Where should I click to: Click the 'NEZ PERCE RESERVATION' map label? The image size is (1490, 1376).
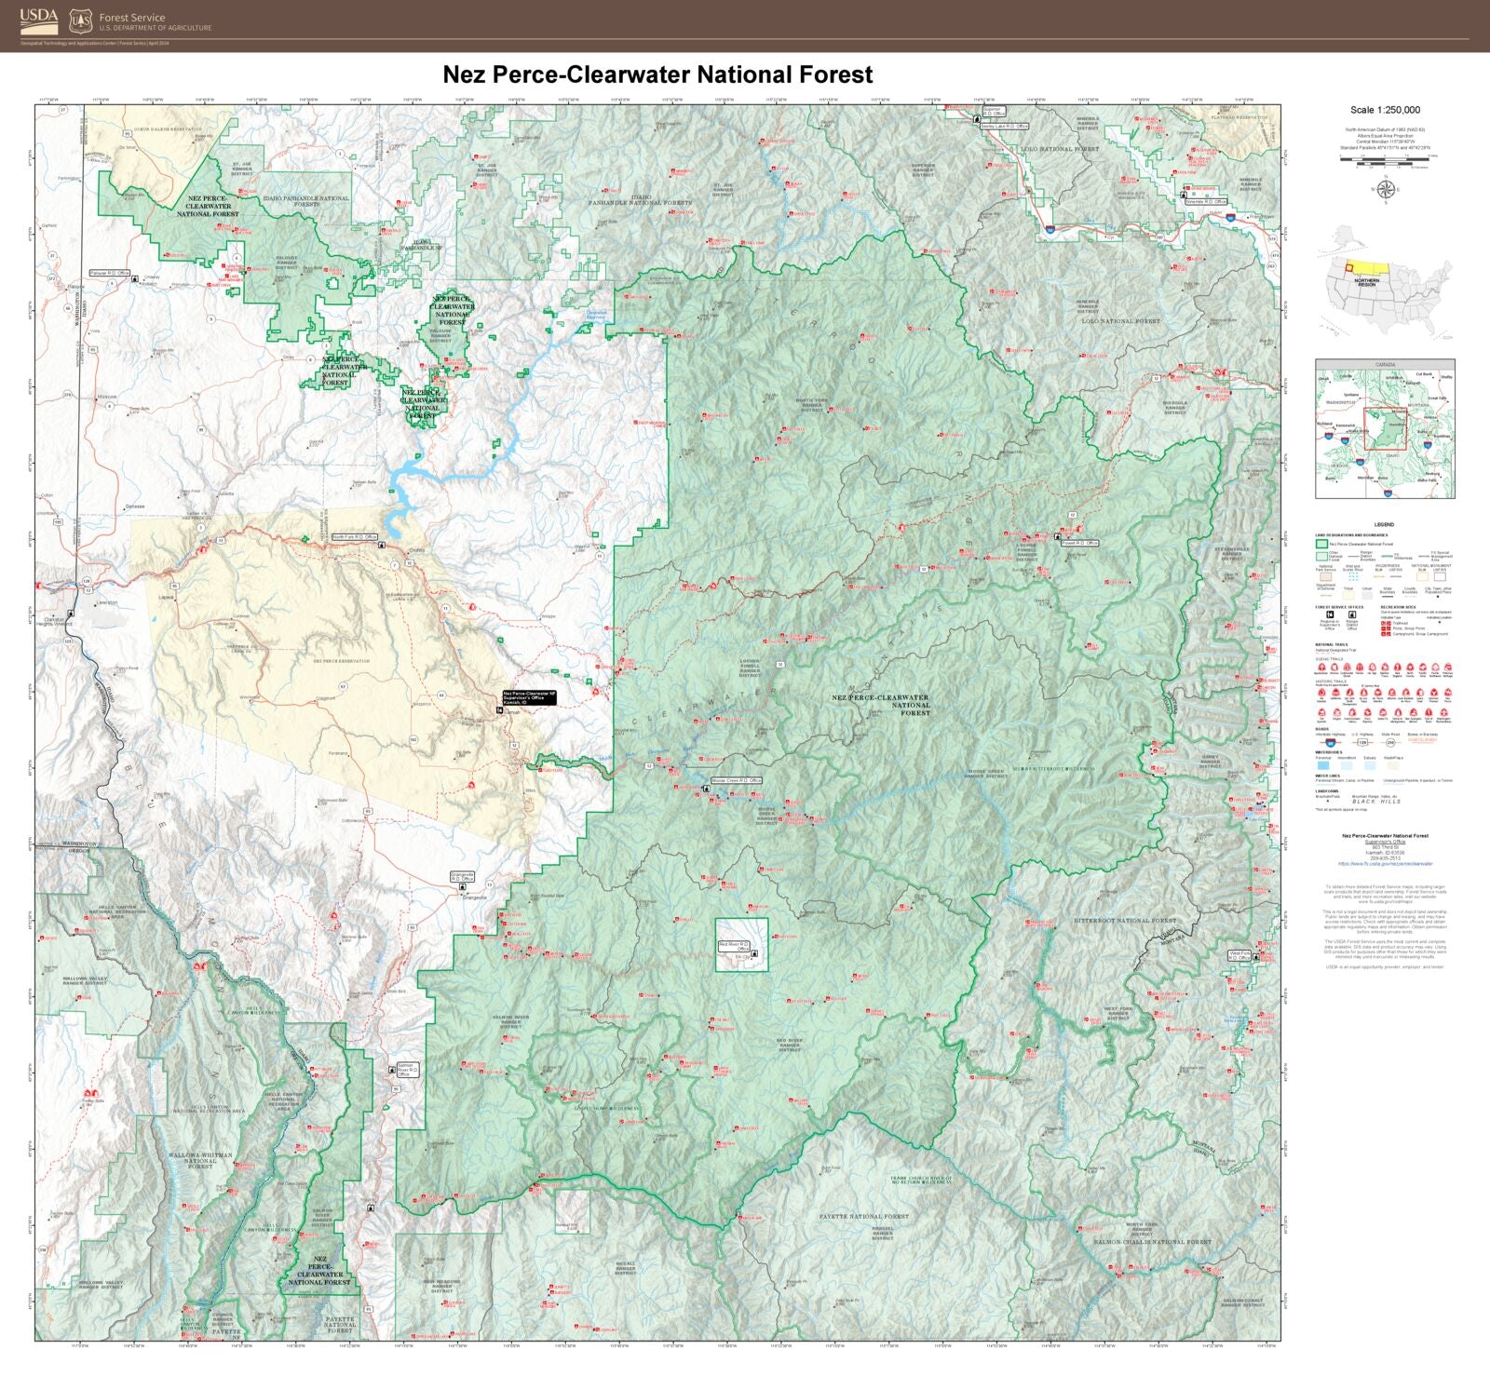point(341,661)
